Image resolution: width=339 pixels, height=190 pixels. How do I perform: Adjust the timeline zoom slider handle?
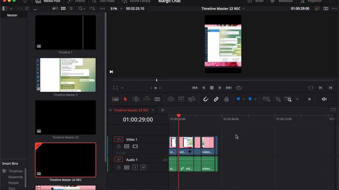[x=309, y=99]
